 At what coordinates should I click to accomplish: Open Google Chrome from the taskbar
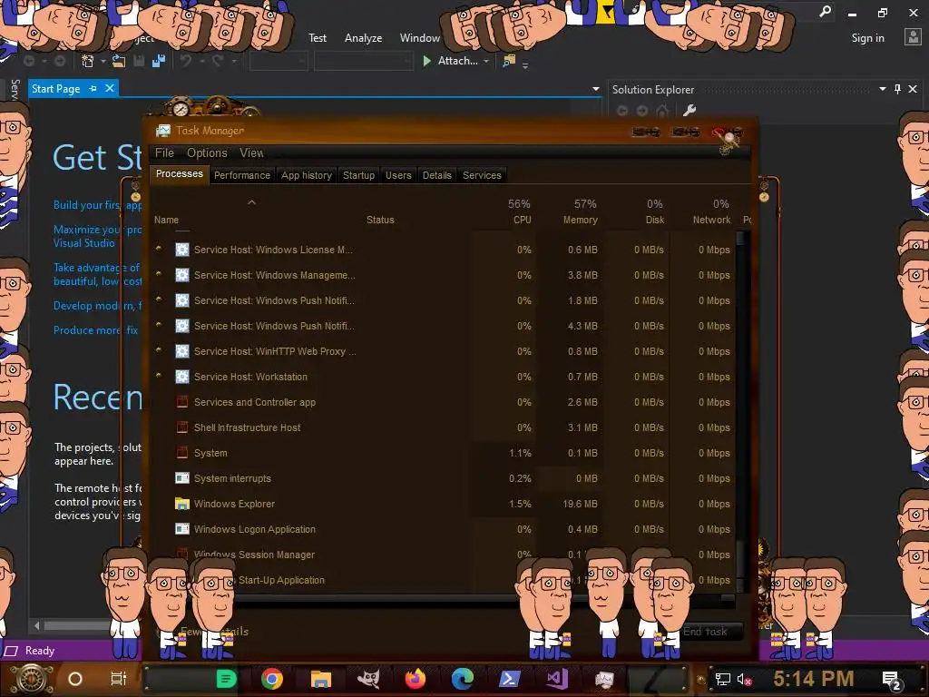[272, 679]
